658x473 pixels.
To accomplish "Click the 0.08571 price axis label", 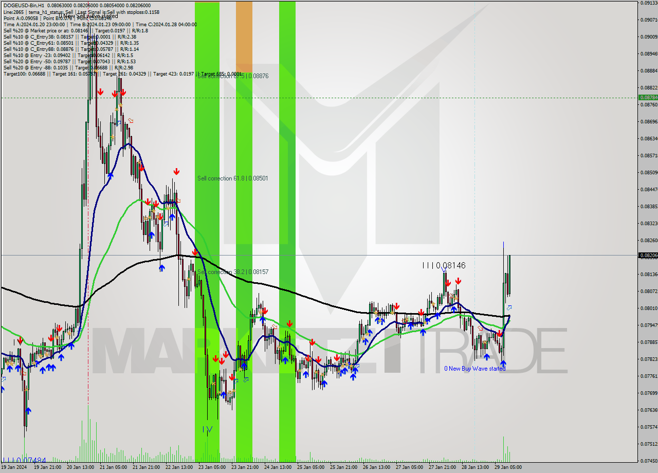I will (649, 156).
